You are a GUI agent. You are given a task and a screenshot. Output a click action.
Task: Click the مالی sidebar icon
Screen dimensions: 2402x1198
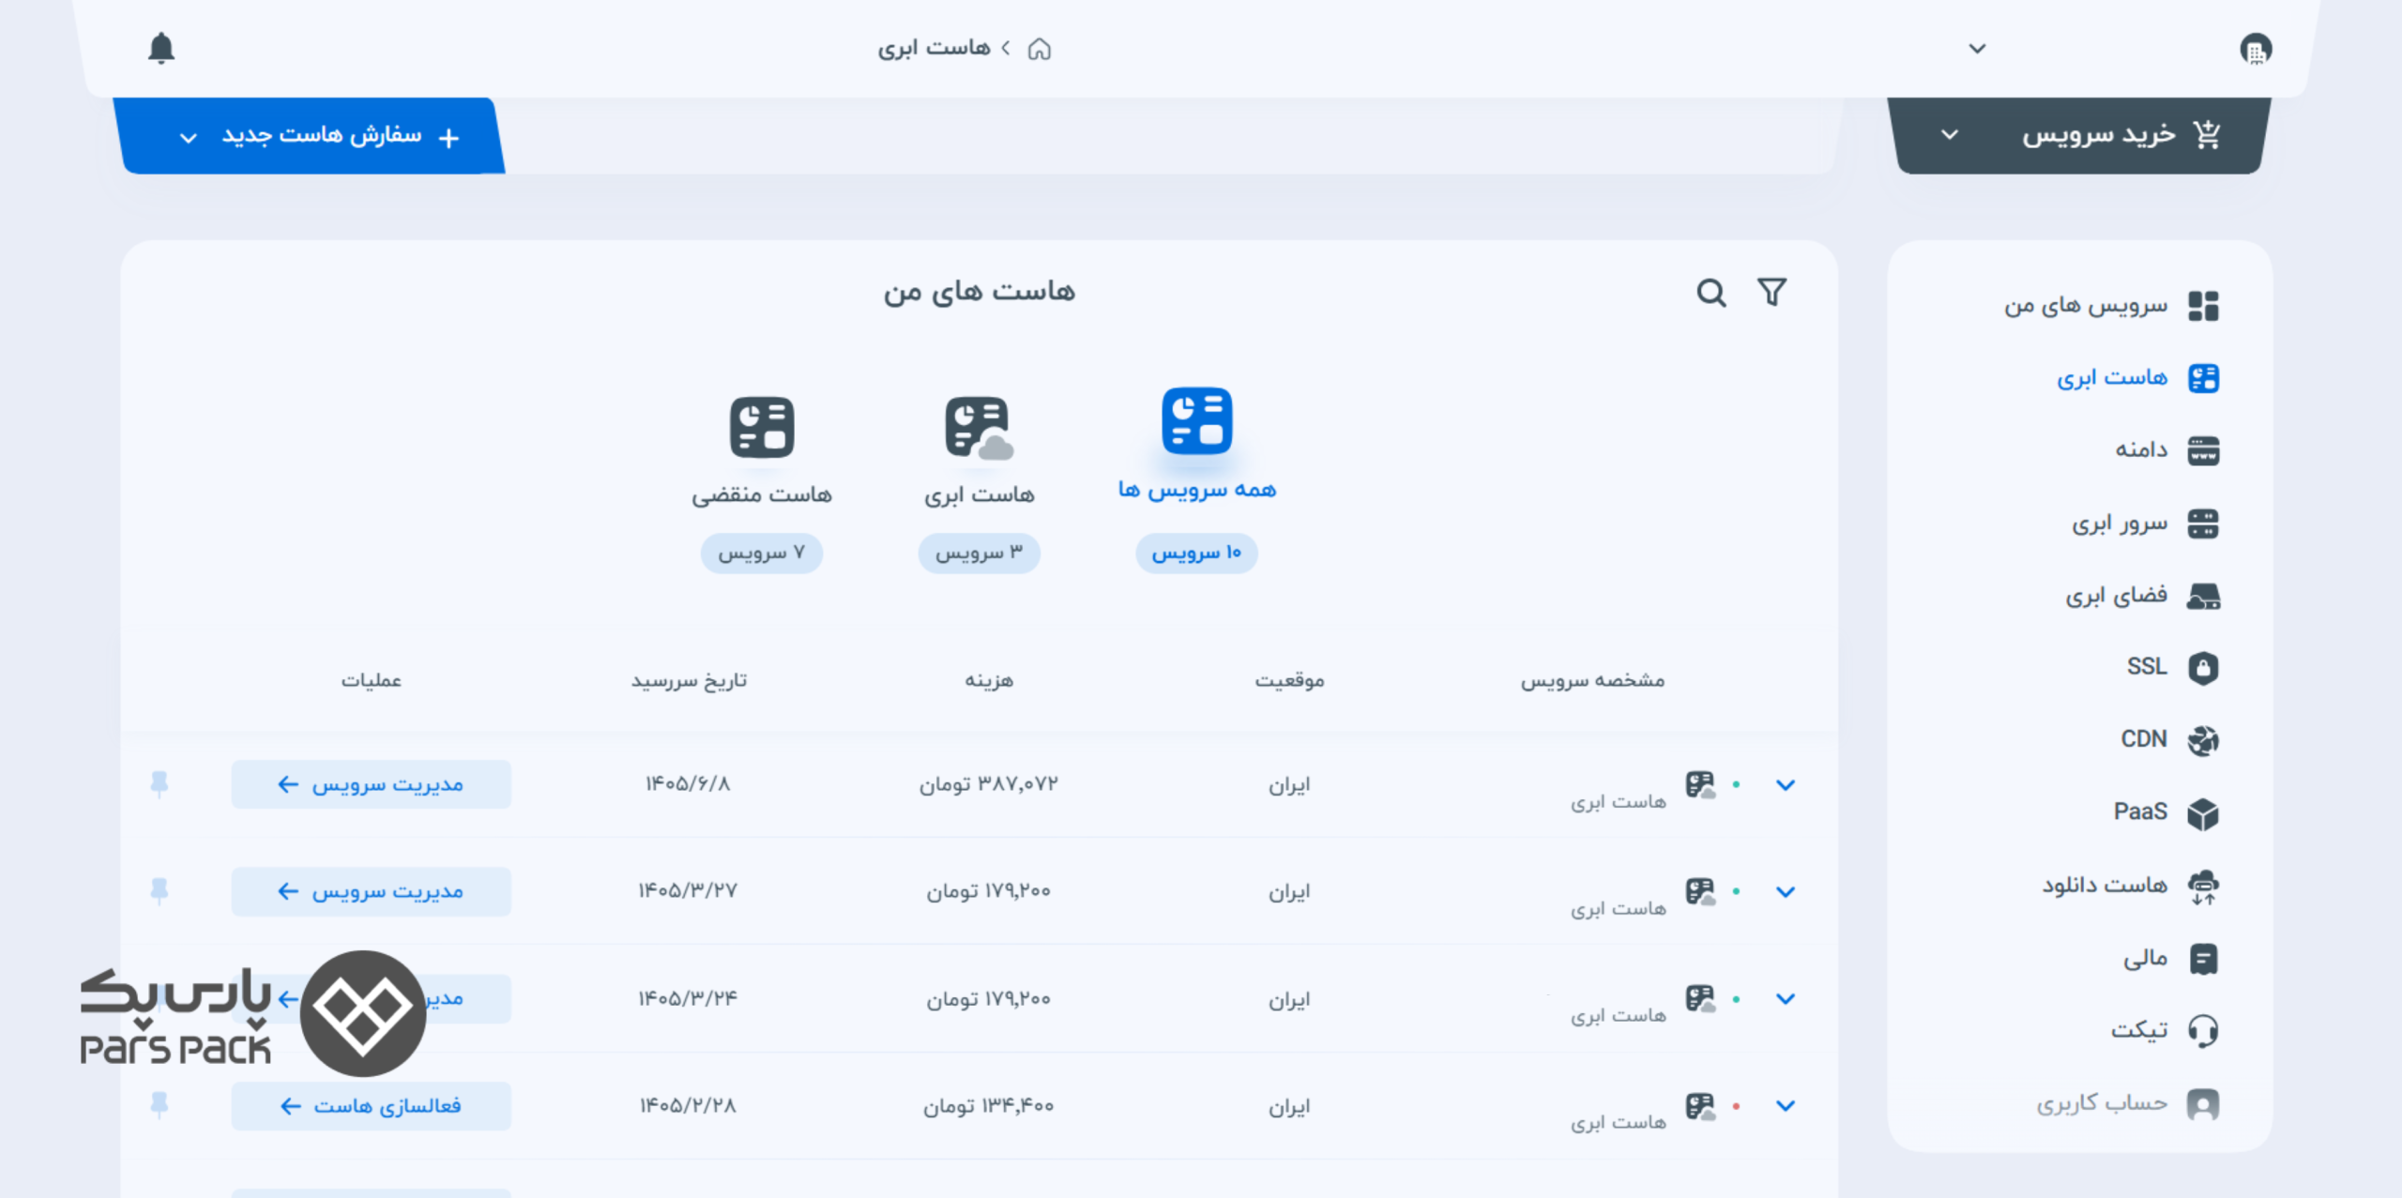[2203, 959]
